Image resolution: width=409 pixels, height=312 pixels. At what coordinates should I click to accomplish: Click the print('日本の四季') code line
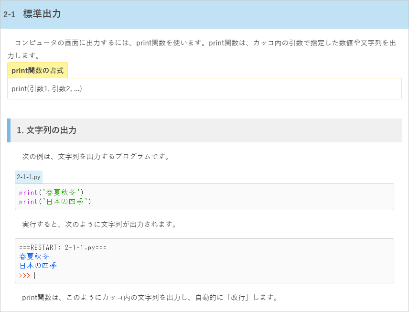coord(55,202)
